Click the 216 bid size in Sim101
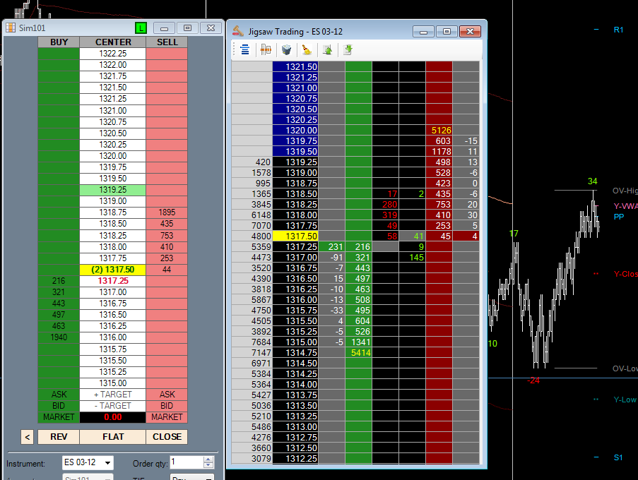 click(x=59, y=281)
